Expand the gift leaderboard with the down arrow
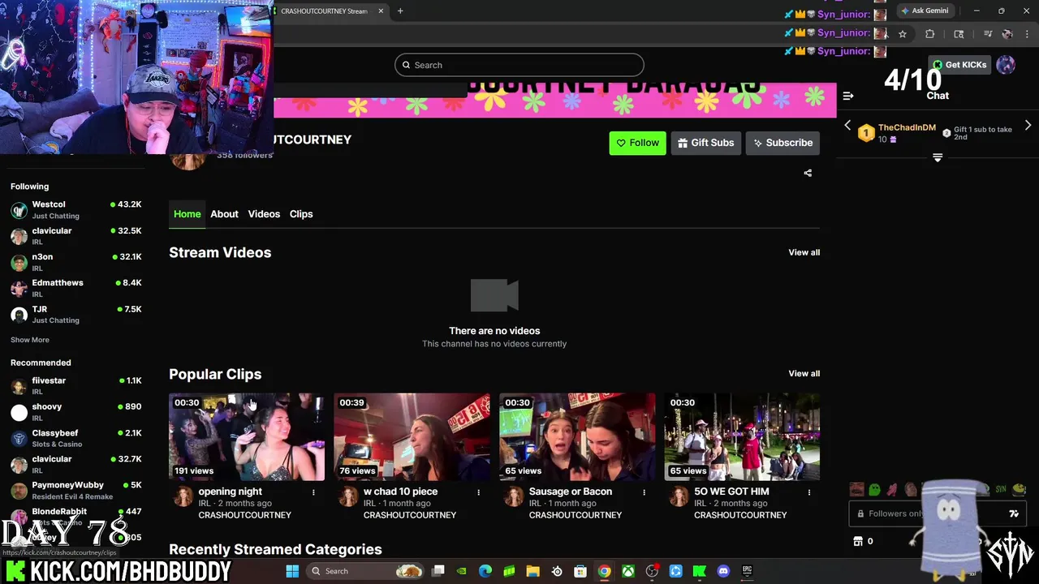Screen dimensions: 1039x584 pyautogui.click(x=938, y=157)
